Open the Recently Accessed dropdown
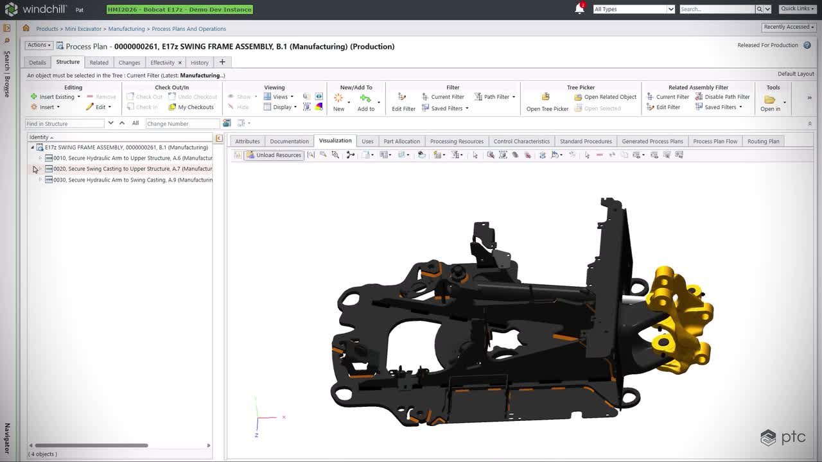822x462 pixels. click(788, 27)
